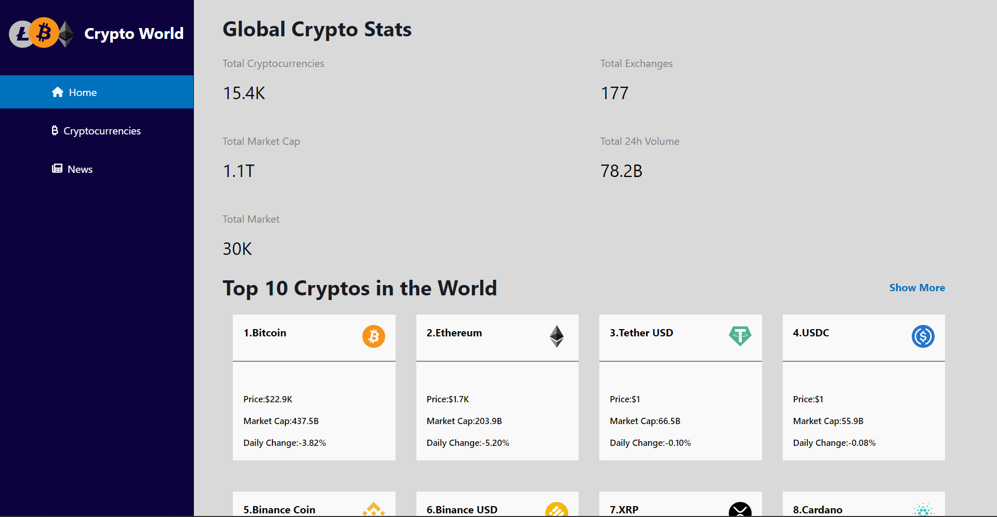997x517 pixels.
Task: Click the house icon beside Home
Action: coord(57,92)
